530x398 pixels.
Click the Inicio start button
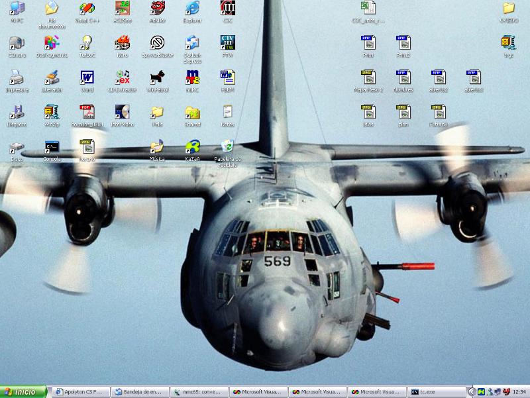coord(24,392)
